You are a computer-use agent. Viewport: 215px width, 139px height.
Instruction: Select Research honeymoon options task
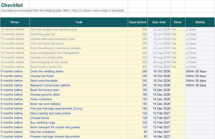(x=79, y=85)
